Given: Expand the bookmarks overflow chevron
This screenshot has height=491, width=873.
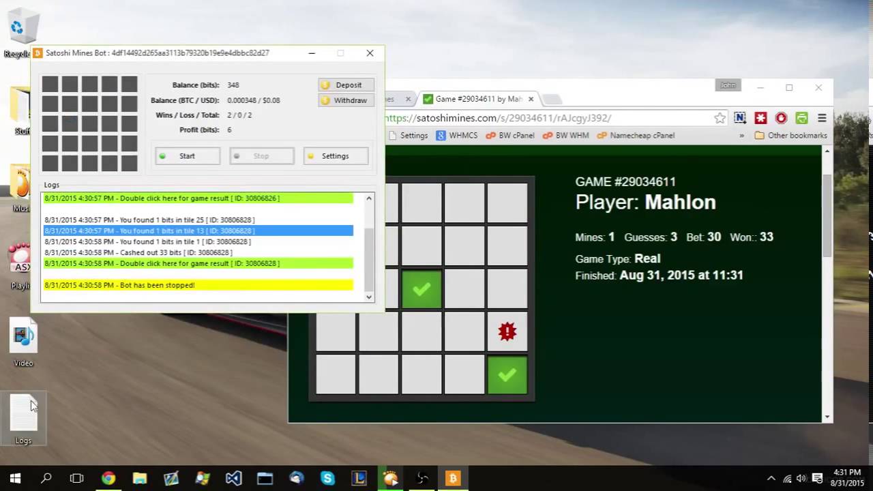Looking at the screenshot, I should pyautogui.click(x=741, y=136).
